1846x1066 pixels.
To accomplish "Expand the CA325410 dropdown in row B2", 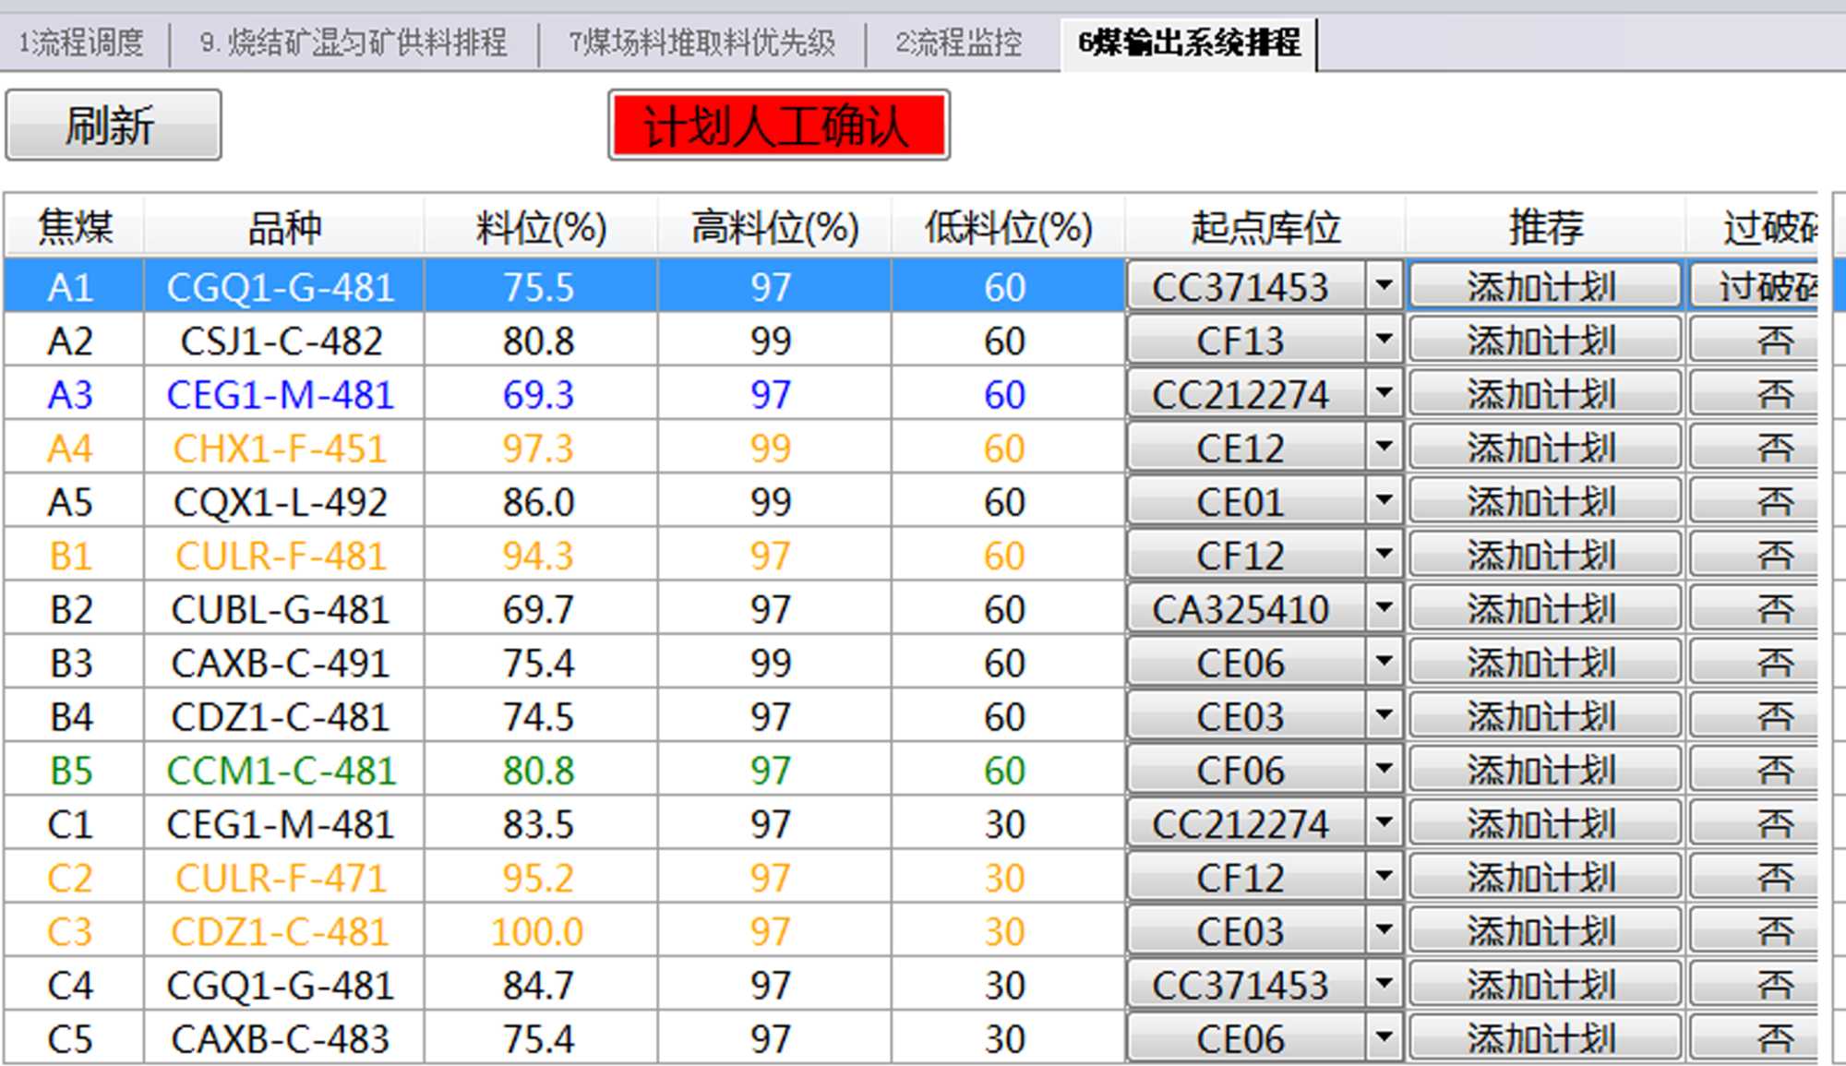I will click(x=1383, y=608).
